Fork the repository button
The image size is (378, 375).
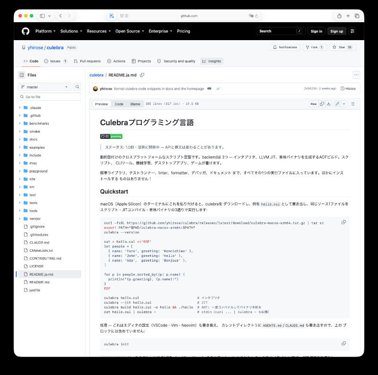coord(314,47)
